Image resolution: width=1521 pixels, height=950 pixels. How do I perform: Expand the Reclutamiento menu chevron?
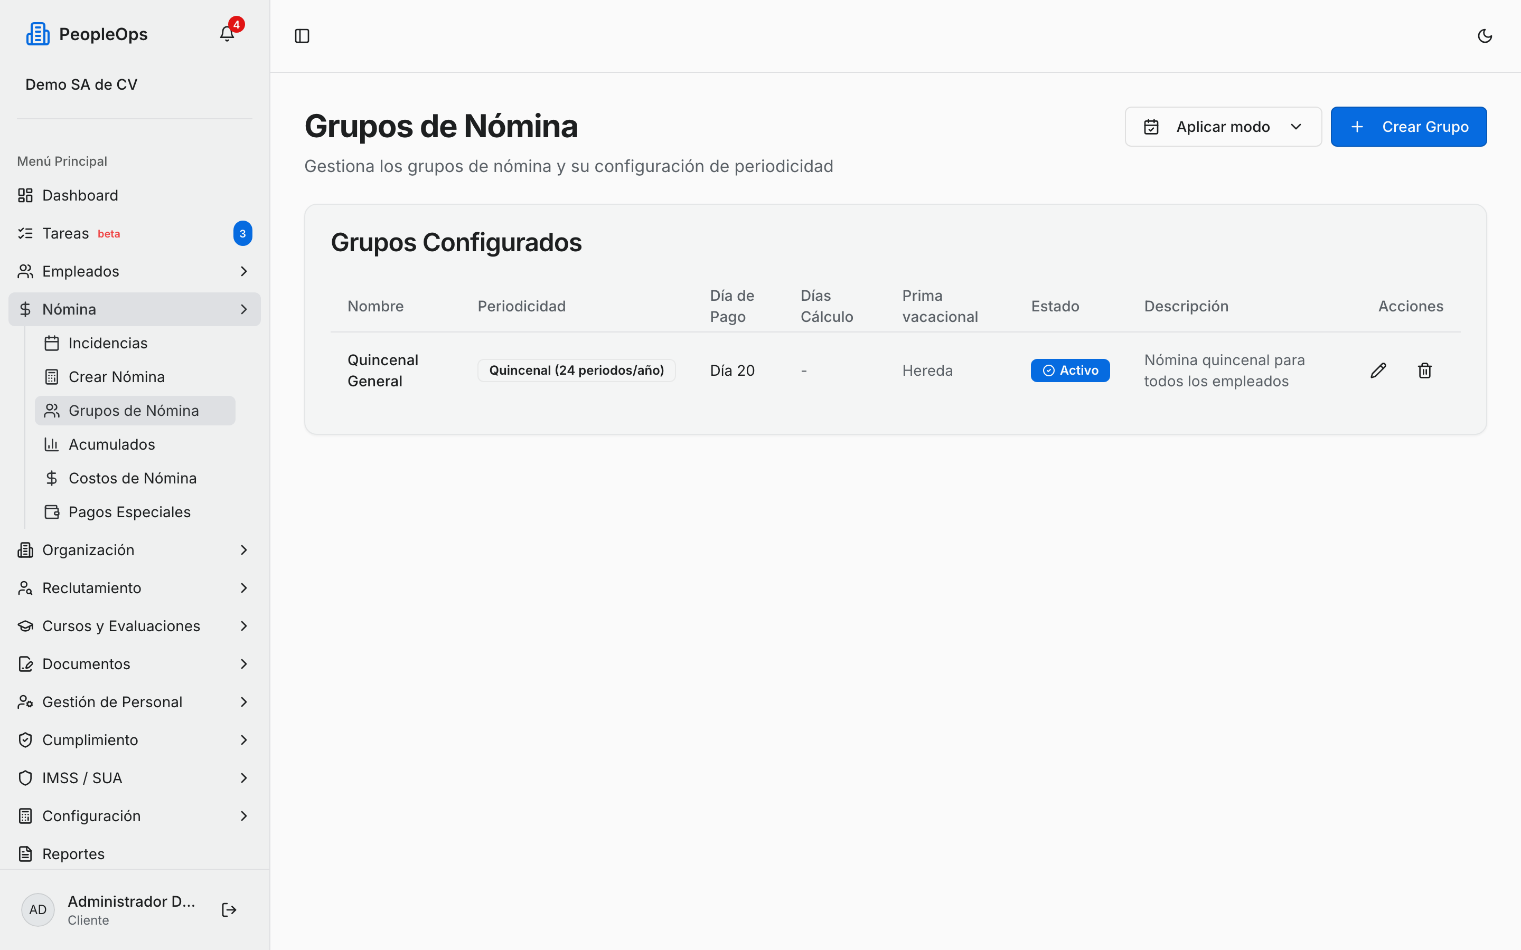[244, 588]
